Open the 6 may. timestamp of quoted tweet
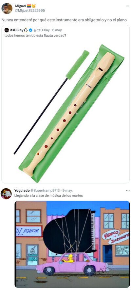This screenshot has width=131, height=291. (x=57, y=30)
